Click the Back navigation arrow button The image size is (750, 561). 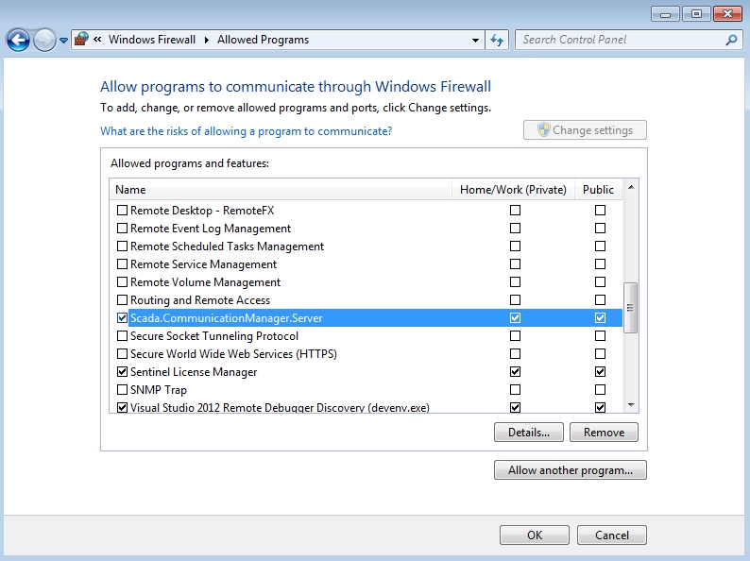18,40
